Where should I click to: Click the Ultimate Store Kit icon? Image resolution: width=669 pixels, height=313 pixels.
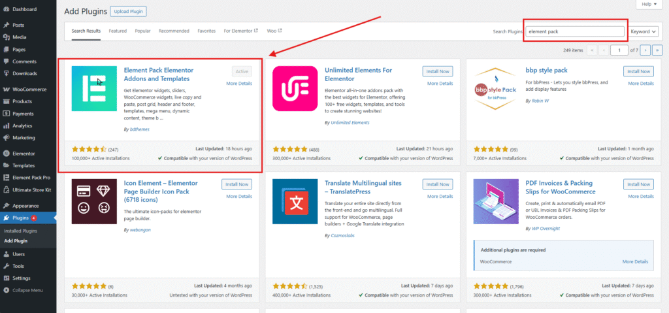point(6,189)
